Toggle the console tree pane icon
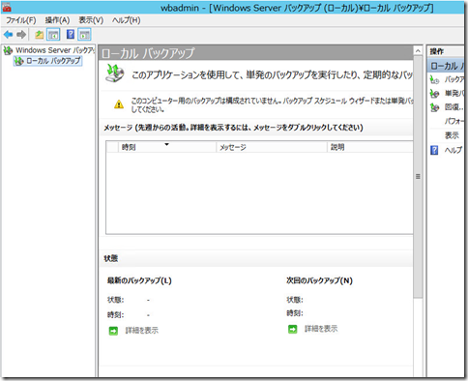The image size is (468, 381). pyautogui.click(x=53, y=34)
